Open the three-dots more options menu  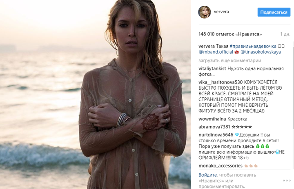tap(287, 180)
